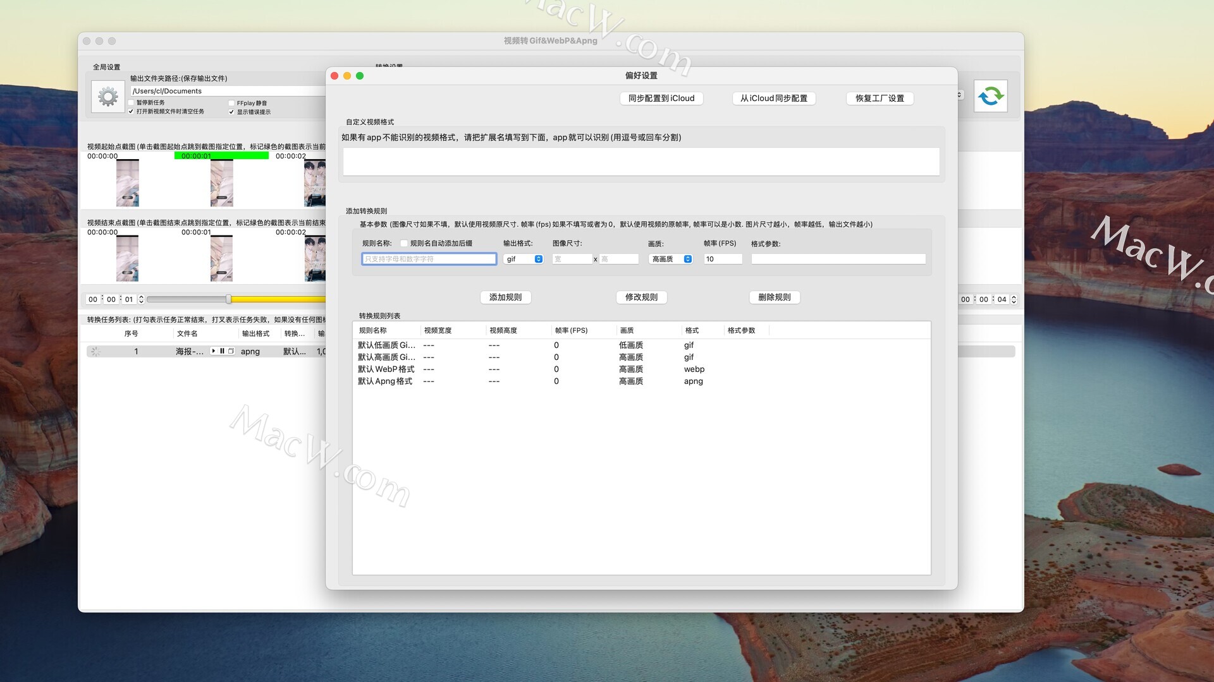The width and height of the screenshot is (1214, 682).
Task: Click the time range slider handle
Action: [x=228, y=299]
